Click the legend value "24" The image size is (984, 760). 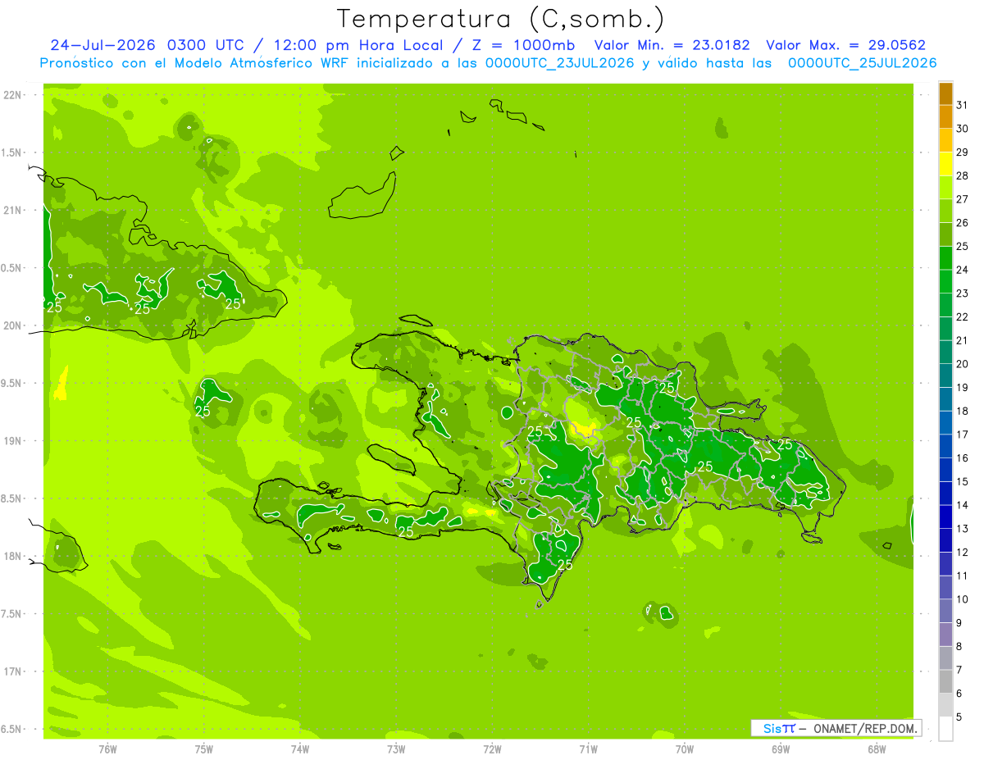962,270
